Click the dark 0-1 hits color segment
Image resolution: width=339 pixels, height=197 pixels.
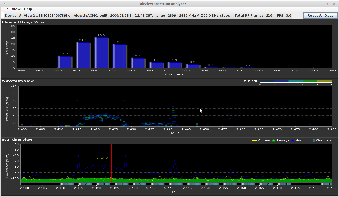267,81
